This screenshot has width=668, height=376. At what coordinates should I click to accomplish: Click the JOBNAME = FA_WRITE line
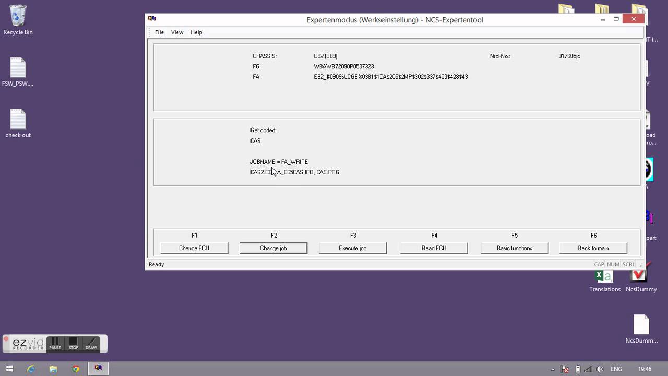[279, 162]
